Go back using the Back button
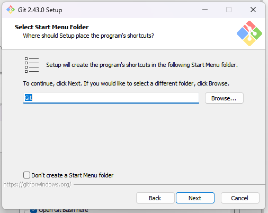The image size is (268, 213). coord(155,198)
